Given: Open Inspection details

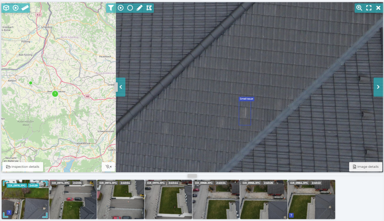Looking at the screenshot, I should [23, 167].
